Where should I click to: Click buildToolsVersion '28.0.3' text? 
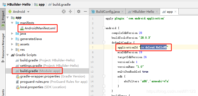(145, 38)
